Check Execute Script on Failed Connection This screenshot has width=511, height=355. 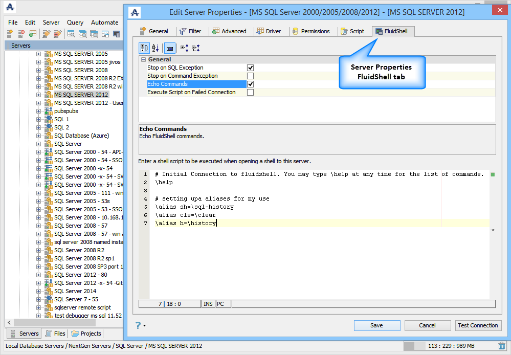[x=251, y=93]
